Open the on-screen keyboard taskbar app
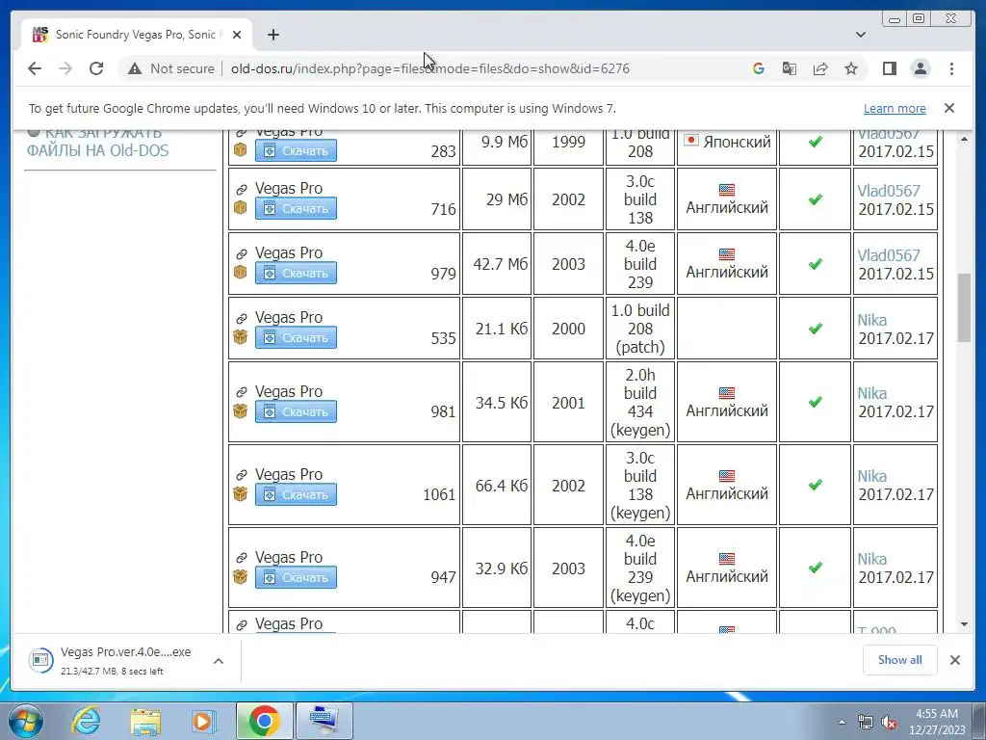The image size is (986, 740). click(x=324, y=721)
